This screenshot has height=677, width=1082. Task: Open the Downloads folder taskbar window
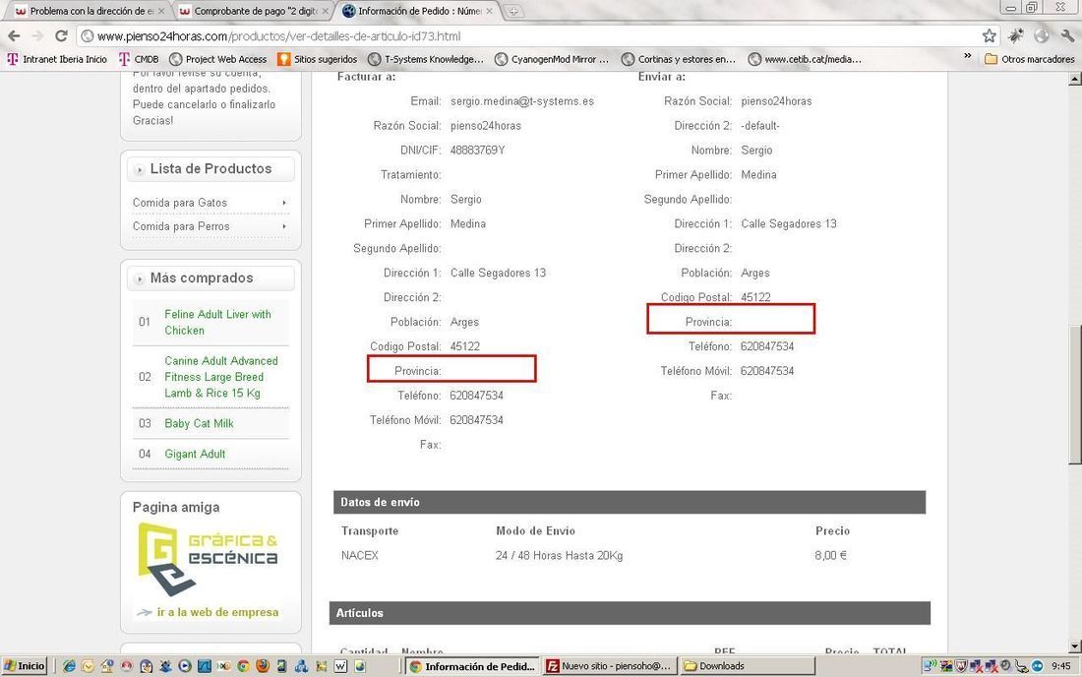coord(748,666)
